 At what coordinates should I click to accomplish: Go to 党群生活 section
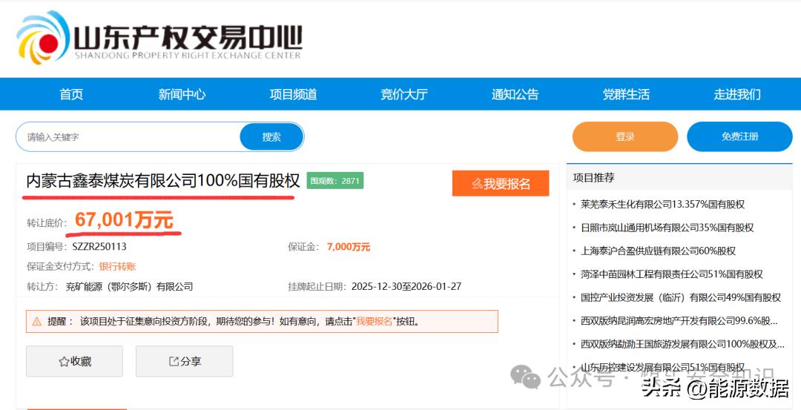(x=626, y=94)
